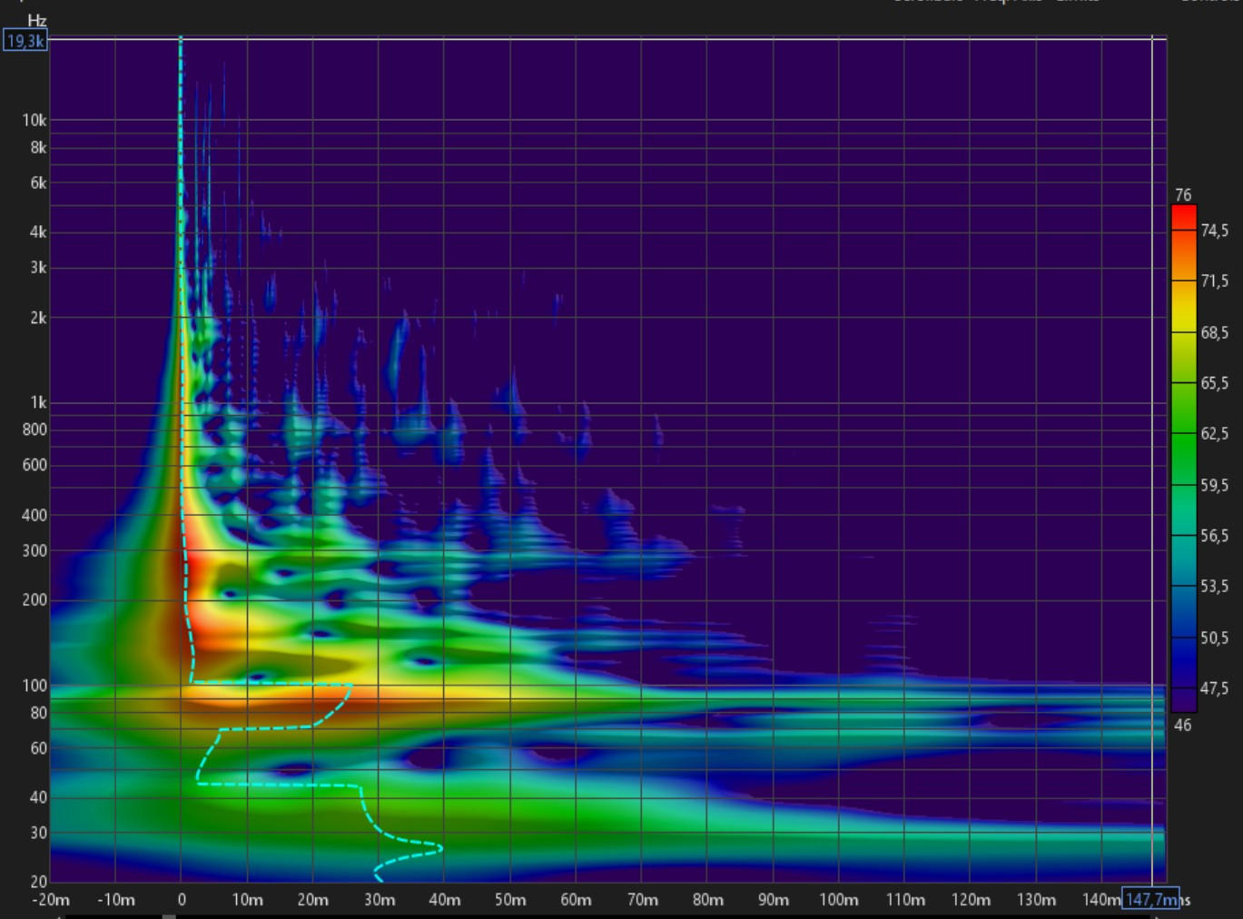This screenshot has height=919, width=1243.
Task: Click the -20m label at time axis start
Action: point(51,900)
